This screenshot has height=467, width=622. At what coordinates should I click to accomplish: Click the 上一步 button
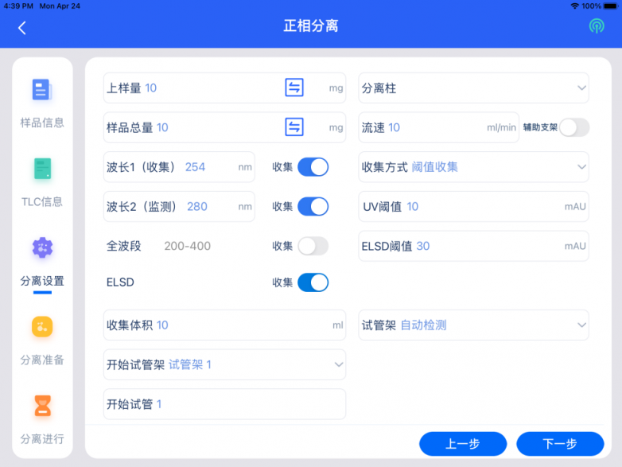(x=463, y=444)
